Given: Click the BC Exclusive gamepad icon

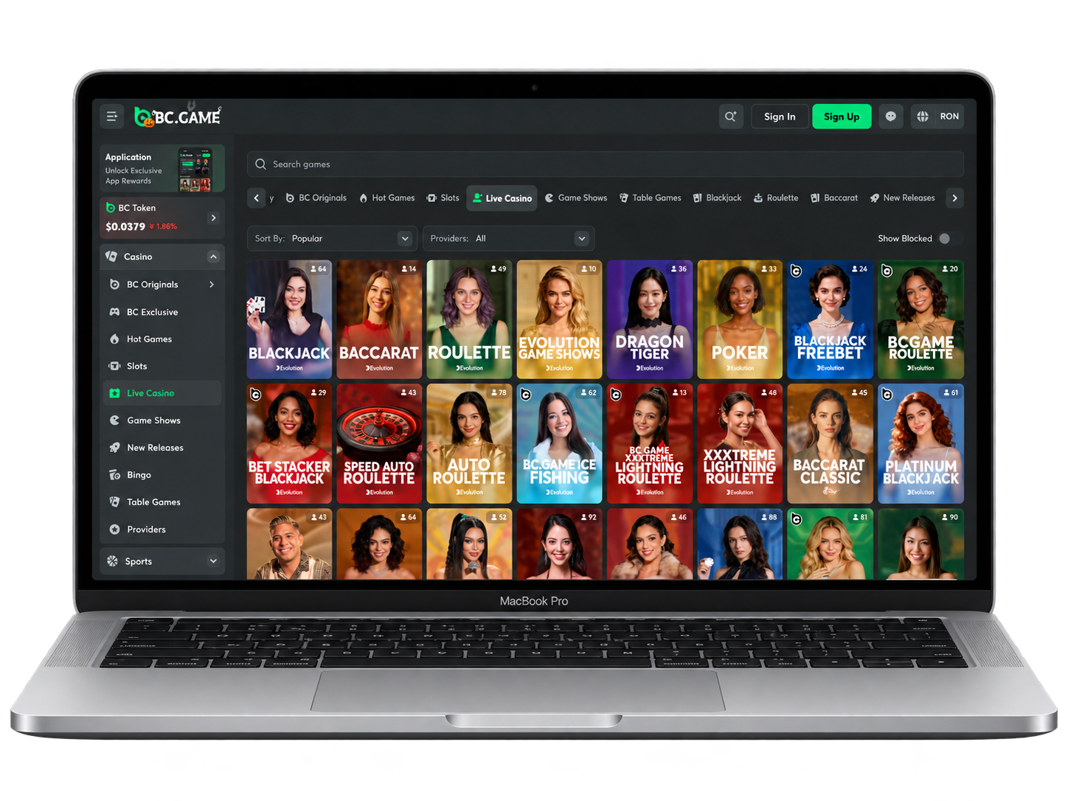Looking at the screenshot, I should pos(114,312).
